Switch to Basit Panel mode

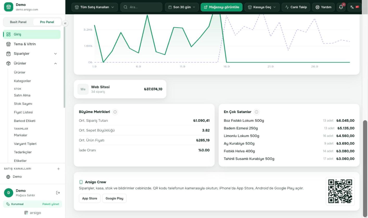[x=18, y=22]
